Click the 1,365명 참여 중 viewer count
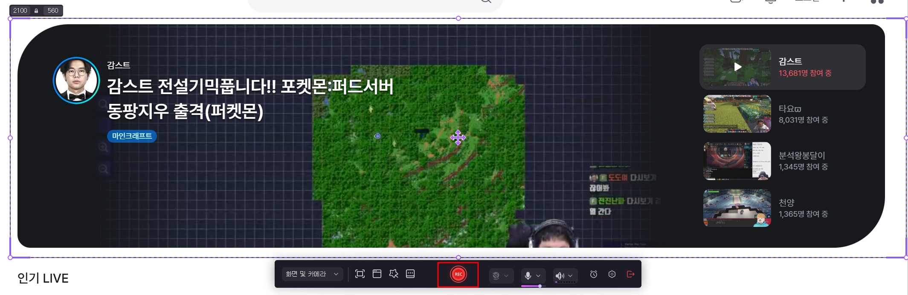The image size is (908, 295). click(x=803, y=214)
